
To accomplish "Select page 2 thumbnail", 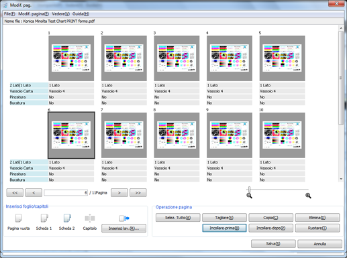I will point(124,58).
